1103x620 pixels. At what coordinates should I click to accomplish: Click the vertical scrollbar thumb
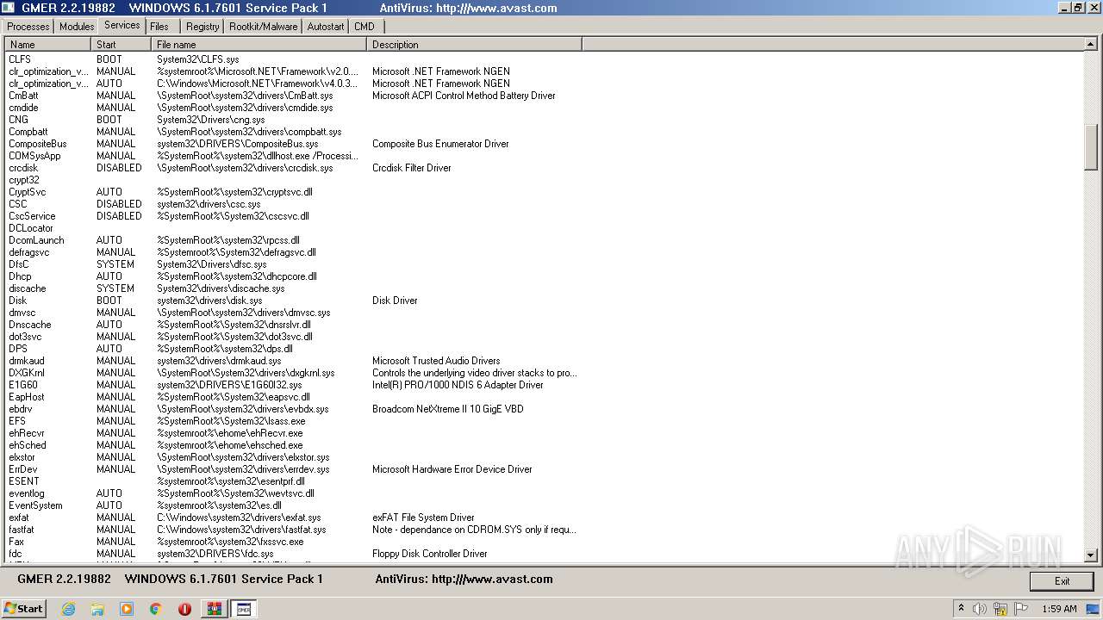point(1091,147)
